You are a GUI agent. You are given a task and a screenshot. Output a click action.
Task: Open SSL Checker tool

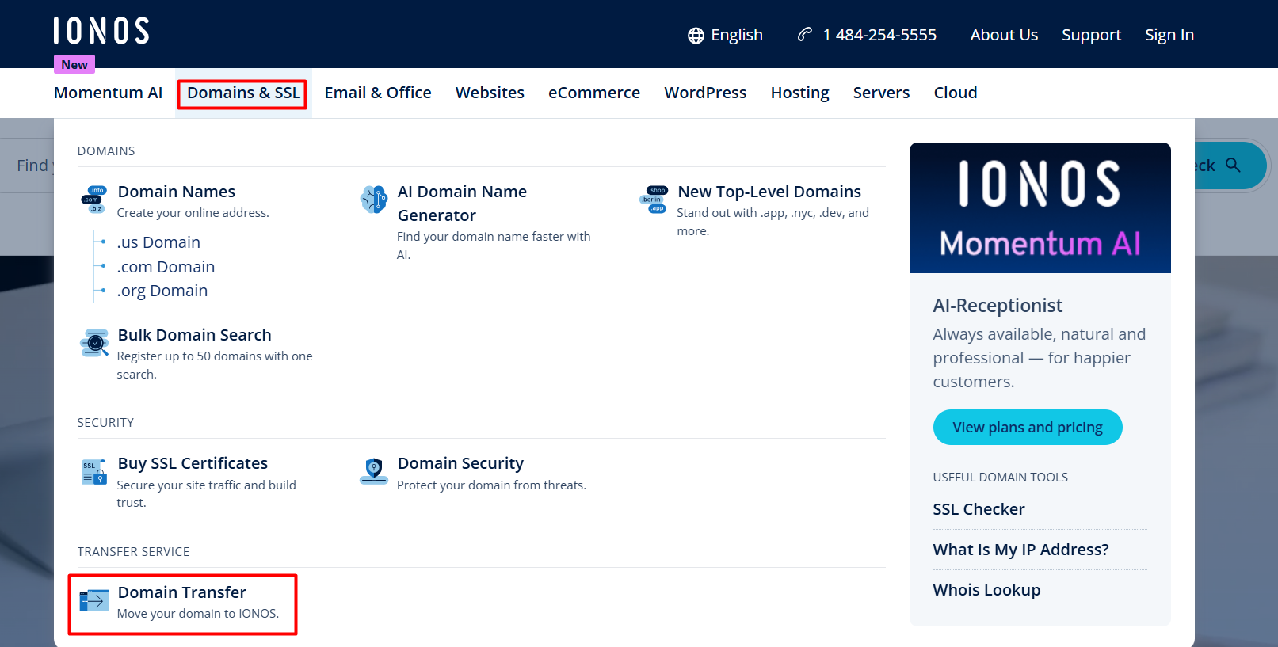click(979, 509)
